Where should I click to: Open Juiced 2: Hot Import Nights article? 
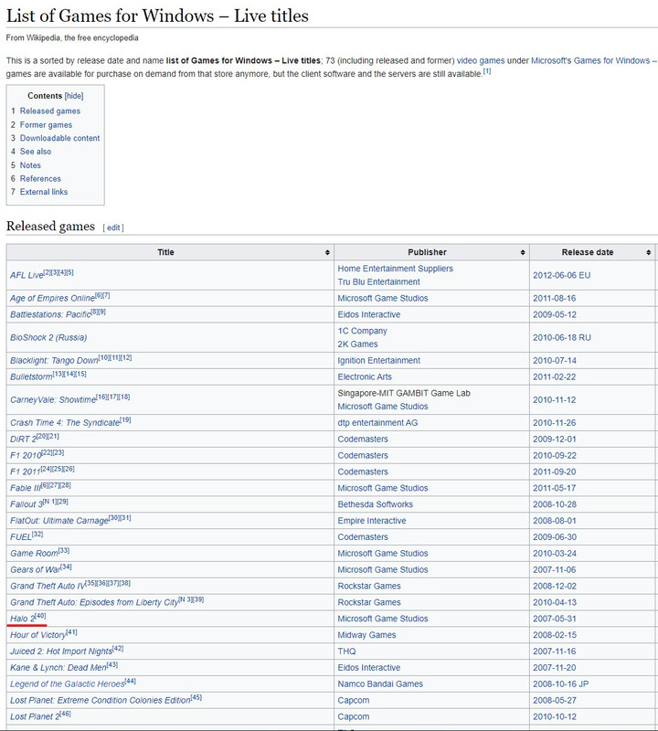coord(61,652)
